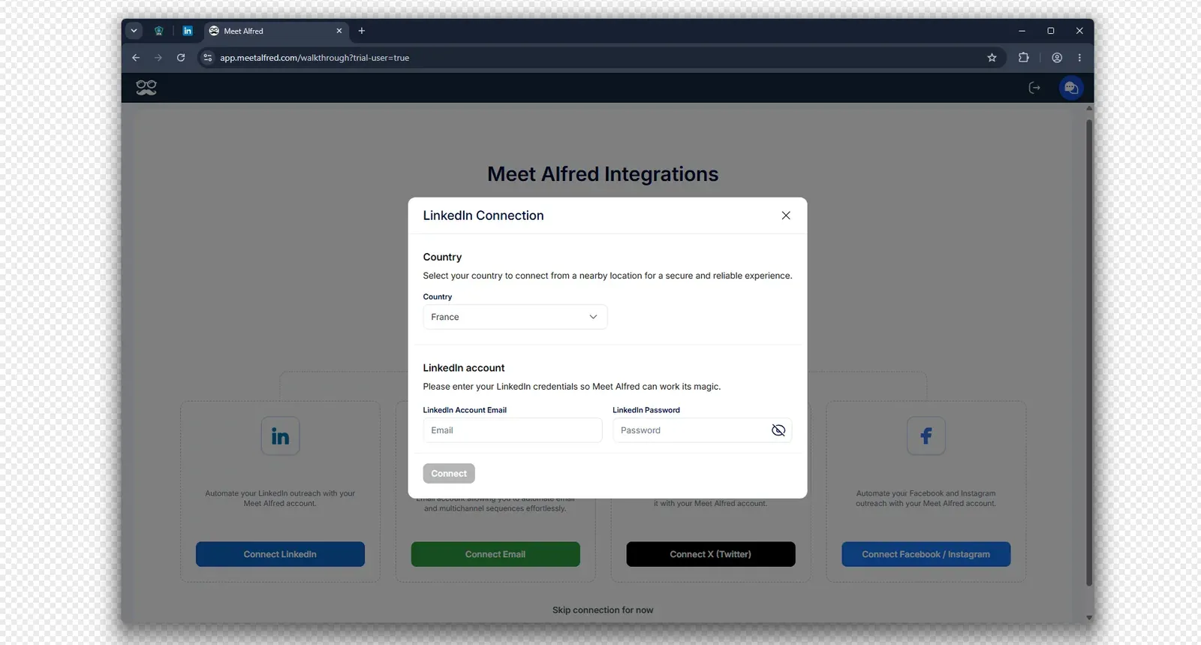The image size is (1201, 645).
Task: Click the page vertical scrollbar
Action: (x=1089, y=353)
